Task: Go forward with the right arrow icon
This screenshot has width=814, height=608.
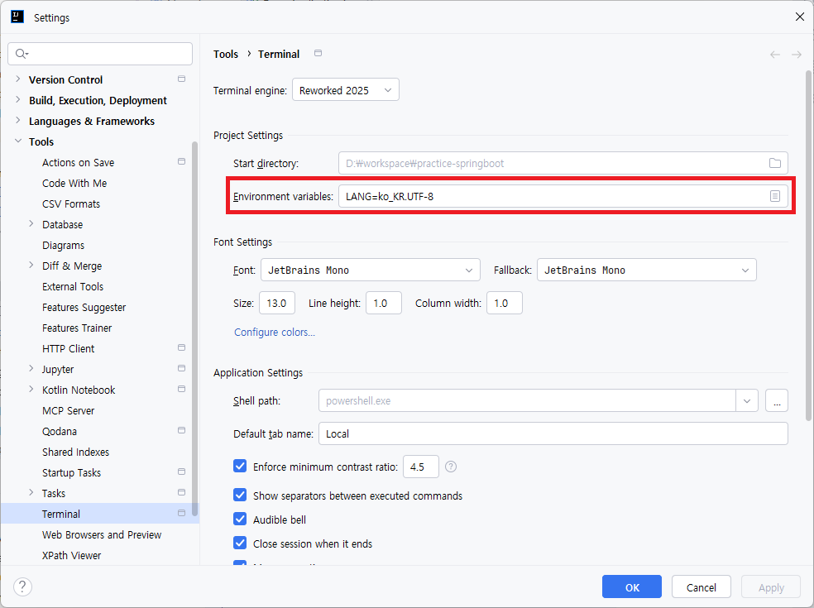Action: (x=797, y=55)
